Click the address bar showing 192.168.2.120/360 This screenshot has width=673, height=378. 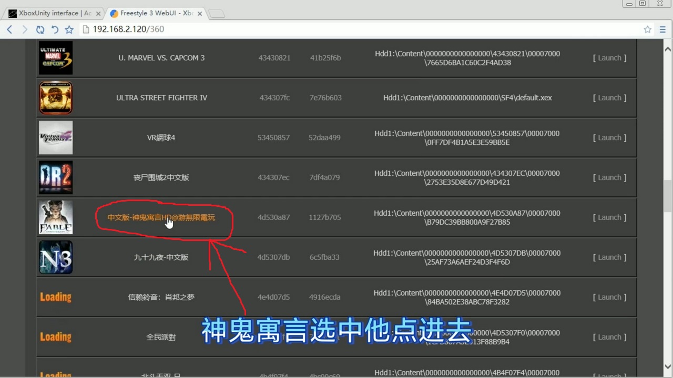click(x=363, y=29)
